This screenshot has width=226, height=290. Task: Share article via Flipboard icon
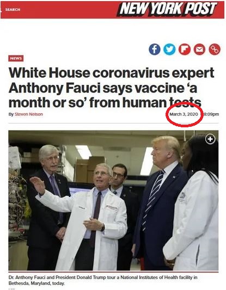(185, 49)
